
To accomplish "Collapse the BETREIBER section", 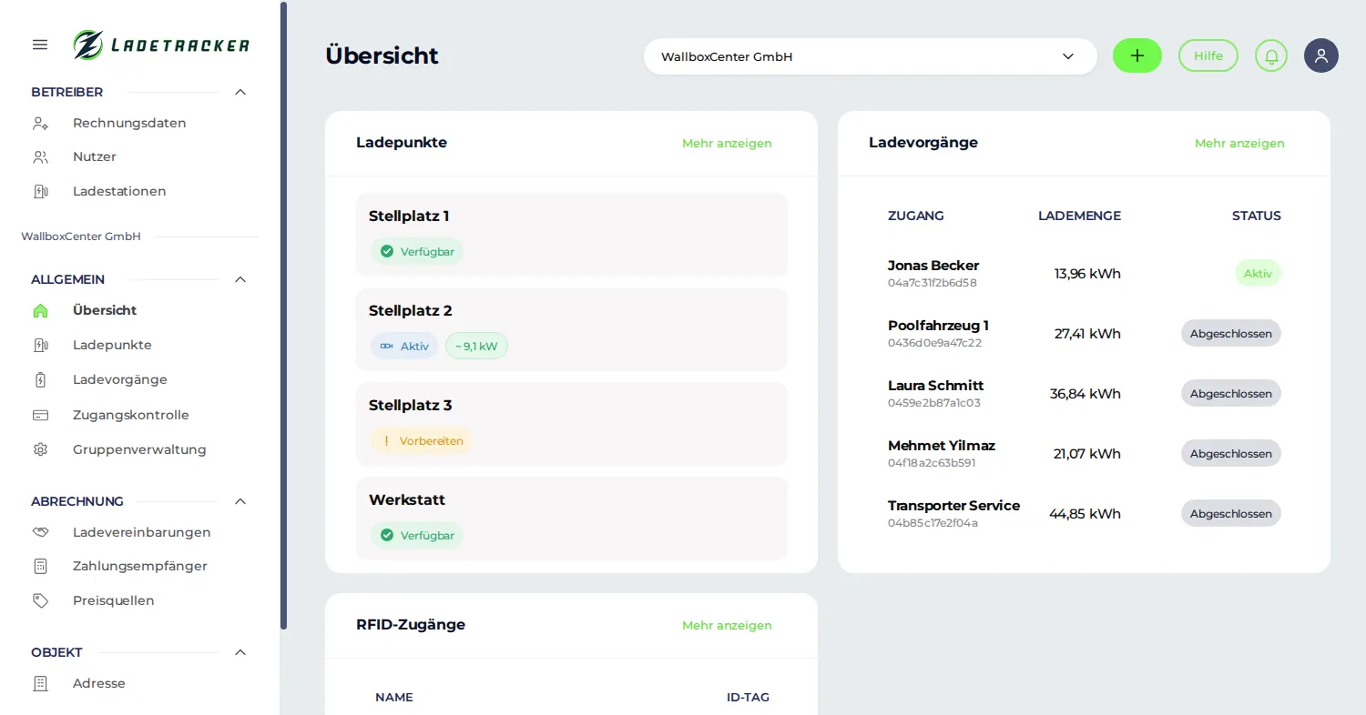I will point(240,92).
